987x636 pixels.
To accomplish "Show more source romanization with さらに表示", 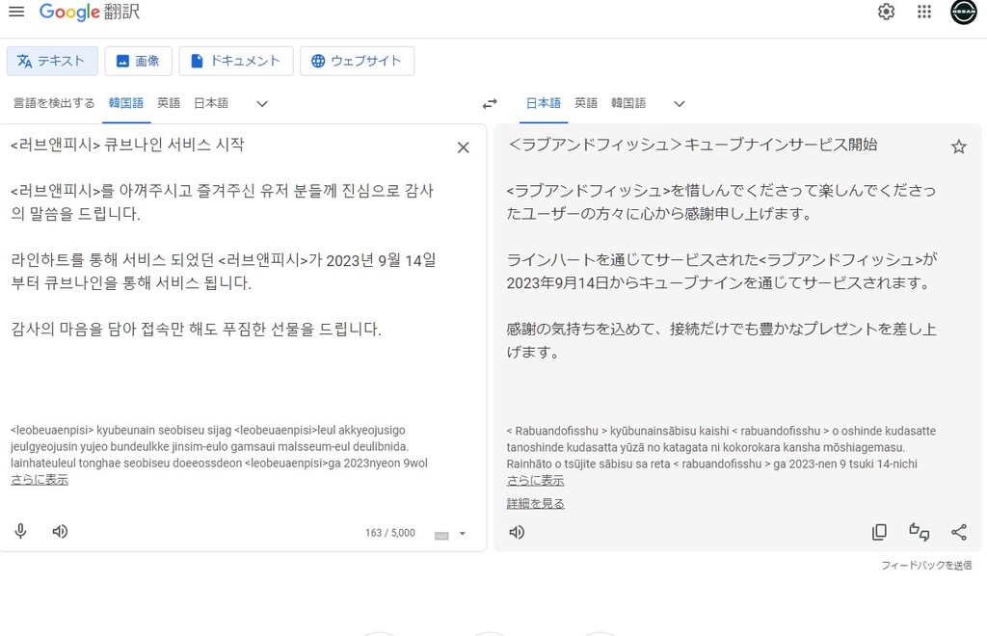I will pos(40,479).
